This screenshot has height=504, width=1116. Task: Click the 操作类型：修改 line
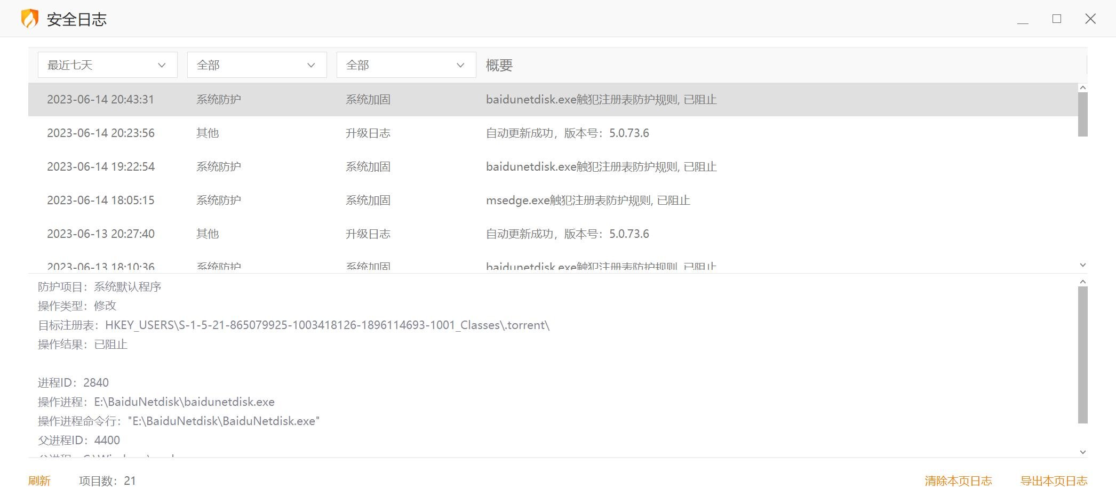[77, 306]
